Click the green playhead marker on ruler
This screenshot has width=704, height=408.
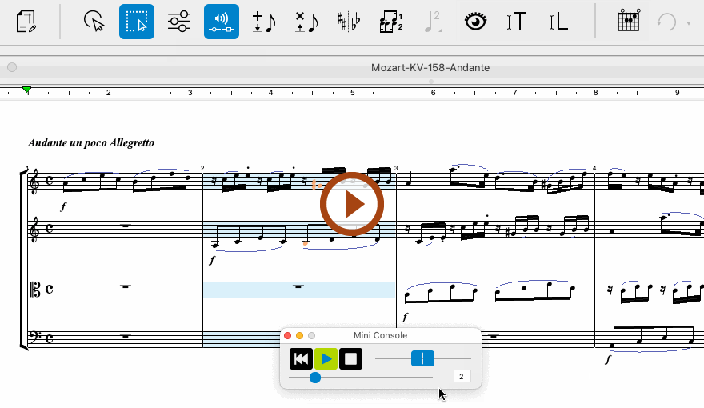point(27,90)
